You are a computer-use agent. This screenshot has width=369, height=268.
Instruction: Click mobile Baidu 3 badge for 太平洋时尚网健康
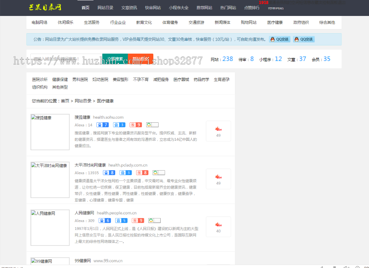pyautogui.click(x=125, y=173)
